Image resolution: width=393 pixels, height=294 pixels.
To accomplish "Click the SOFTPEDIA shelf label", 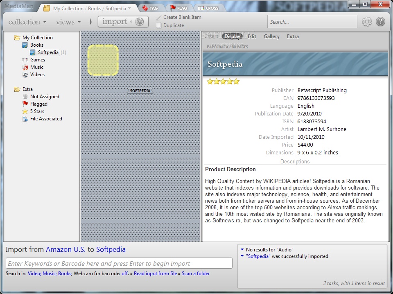I will 140,91.
